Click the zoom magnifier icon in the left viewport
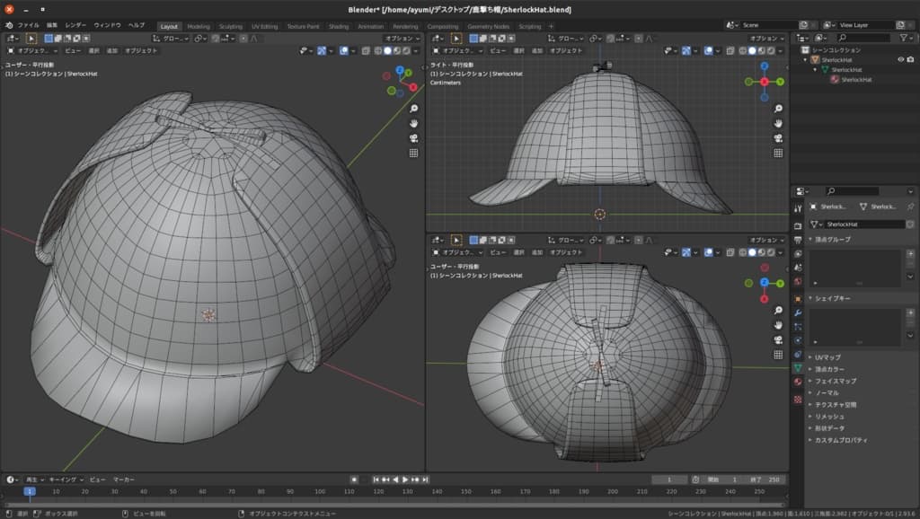920x519 pixels. [x=413, y=109]
